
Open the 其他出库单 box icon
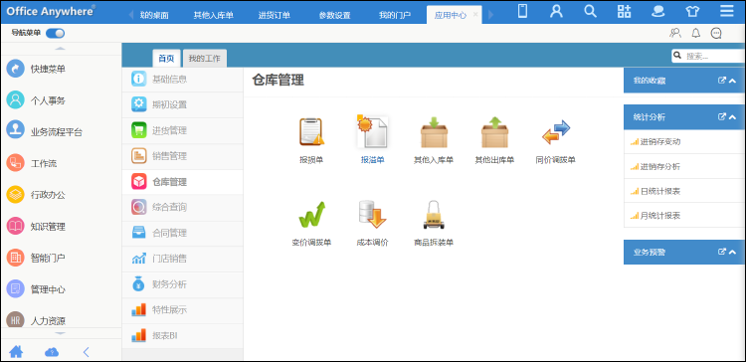494,131
